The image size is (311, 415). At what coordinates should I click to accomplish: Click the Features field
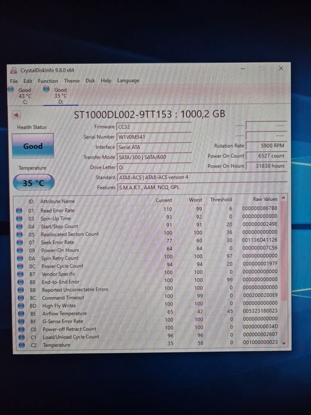(202, 187)
